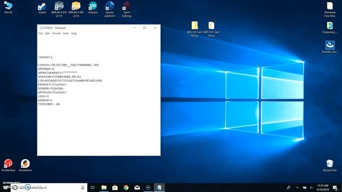
Task: Launch Chrome from the taskbar
Action: pyautogui.click(x=126, y=187)
